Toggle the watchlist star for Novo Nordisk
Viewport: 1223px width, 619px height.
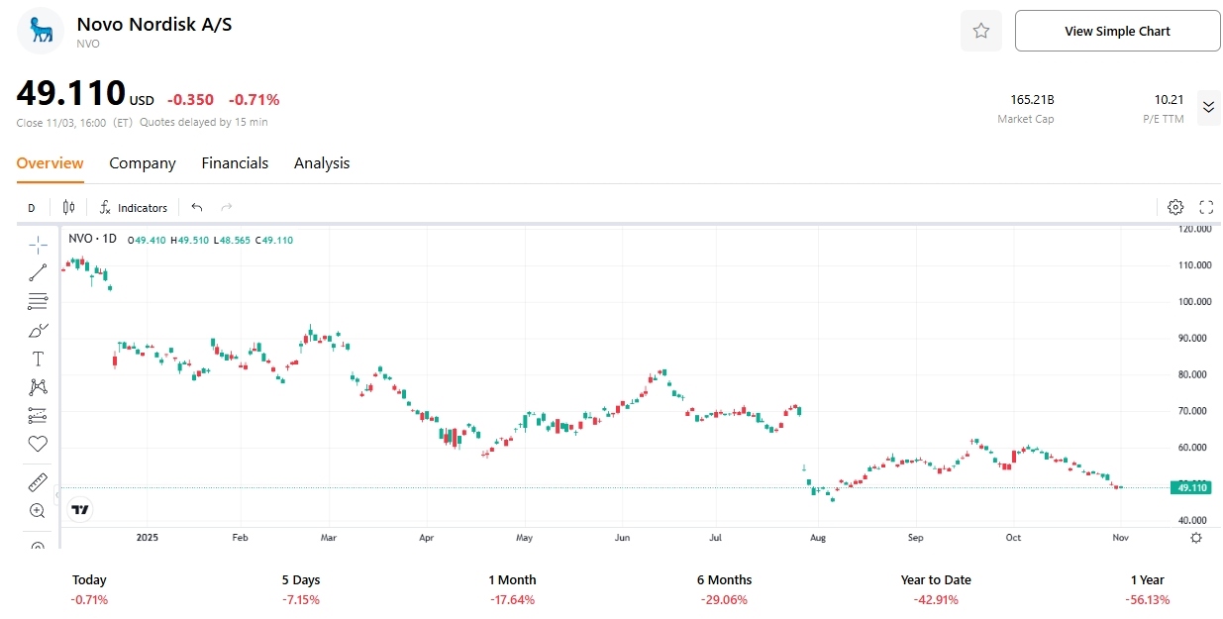pyautogui.click(x=980, y=31)
